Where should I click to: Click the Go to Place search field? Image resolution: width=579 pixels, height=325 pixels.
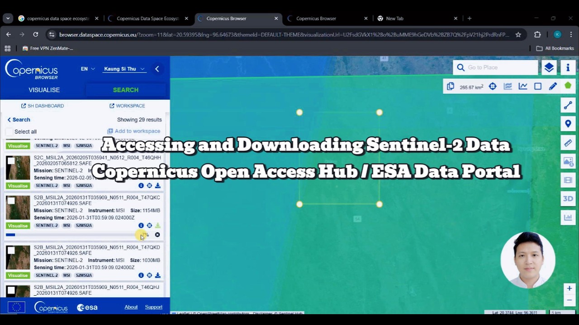495,67
